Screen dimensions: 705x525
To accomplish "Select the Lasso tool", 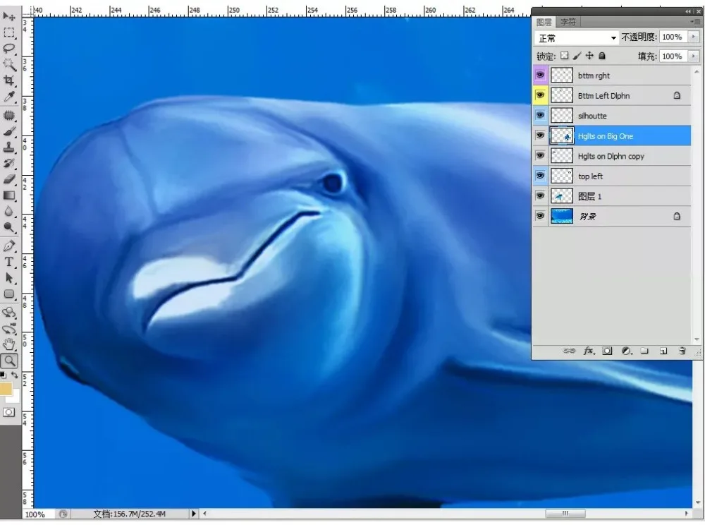I will [9, 49].
